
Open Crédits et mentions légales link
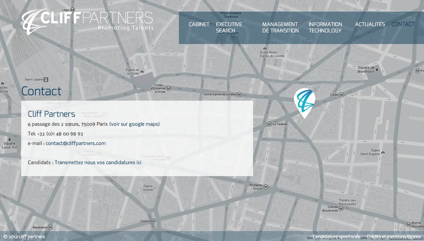tap(394, 237)
